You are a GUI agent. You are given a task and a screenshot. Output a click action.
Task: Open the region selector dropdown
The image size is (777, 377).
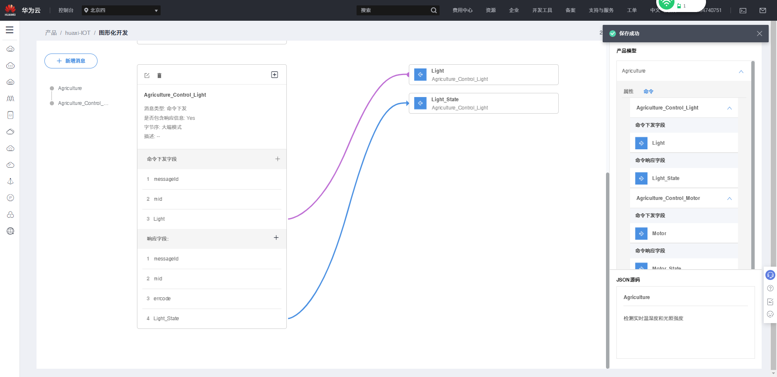(121, 10)
